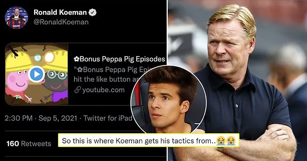
Task: Open the Bonus Peppa Pig Episodes card title
Action: [x=119, y=59]
